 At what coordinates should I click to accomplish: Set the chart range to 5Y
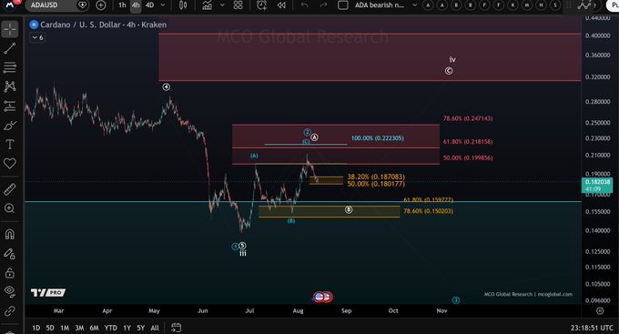click(x=140, y=328)
